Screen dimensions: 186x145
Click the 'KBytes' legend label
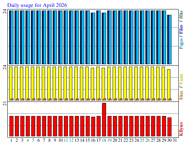pos(181,129)
